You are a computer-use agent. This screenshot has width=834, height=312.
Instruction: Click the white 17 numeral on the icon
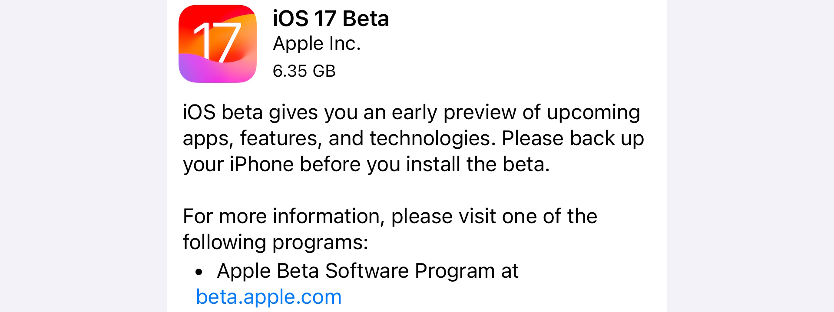pyautogui.click(x=217, y=42)
